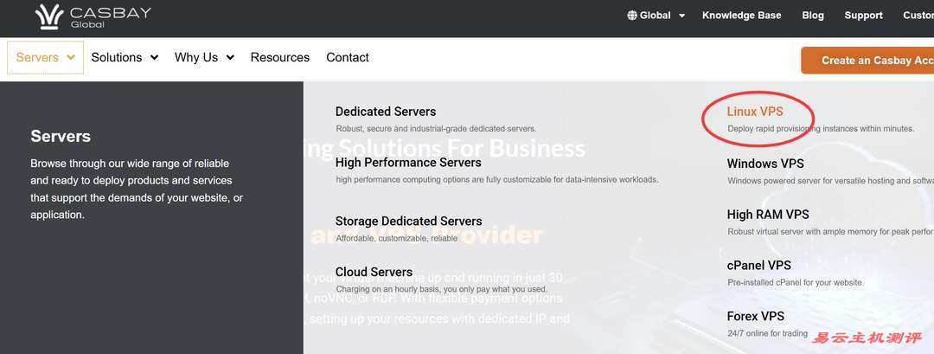This screenshot has width=934, height=354.
Task: Click the globe icon beside Global
Action: click(x=632, y=16)
